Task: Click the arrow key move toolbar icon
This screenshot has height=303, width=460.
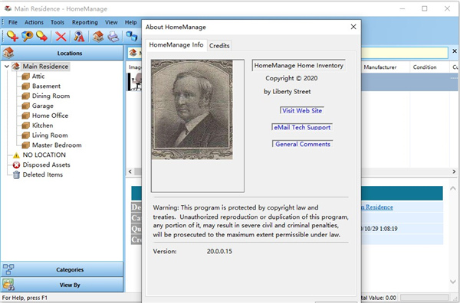Action: point(41,36)
